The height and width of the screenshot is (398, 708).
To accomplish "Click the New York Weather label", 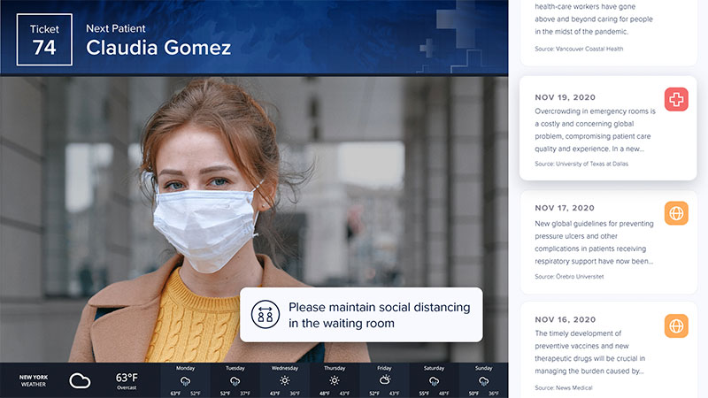I will pyautogui.click(x=34, y=381).
